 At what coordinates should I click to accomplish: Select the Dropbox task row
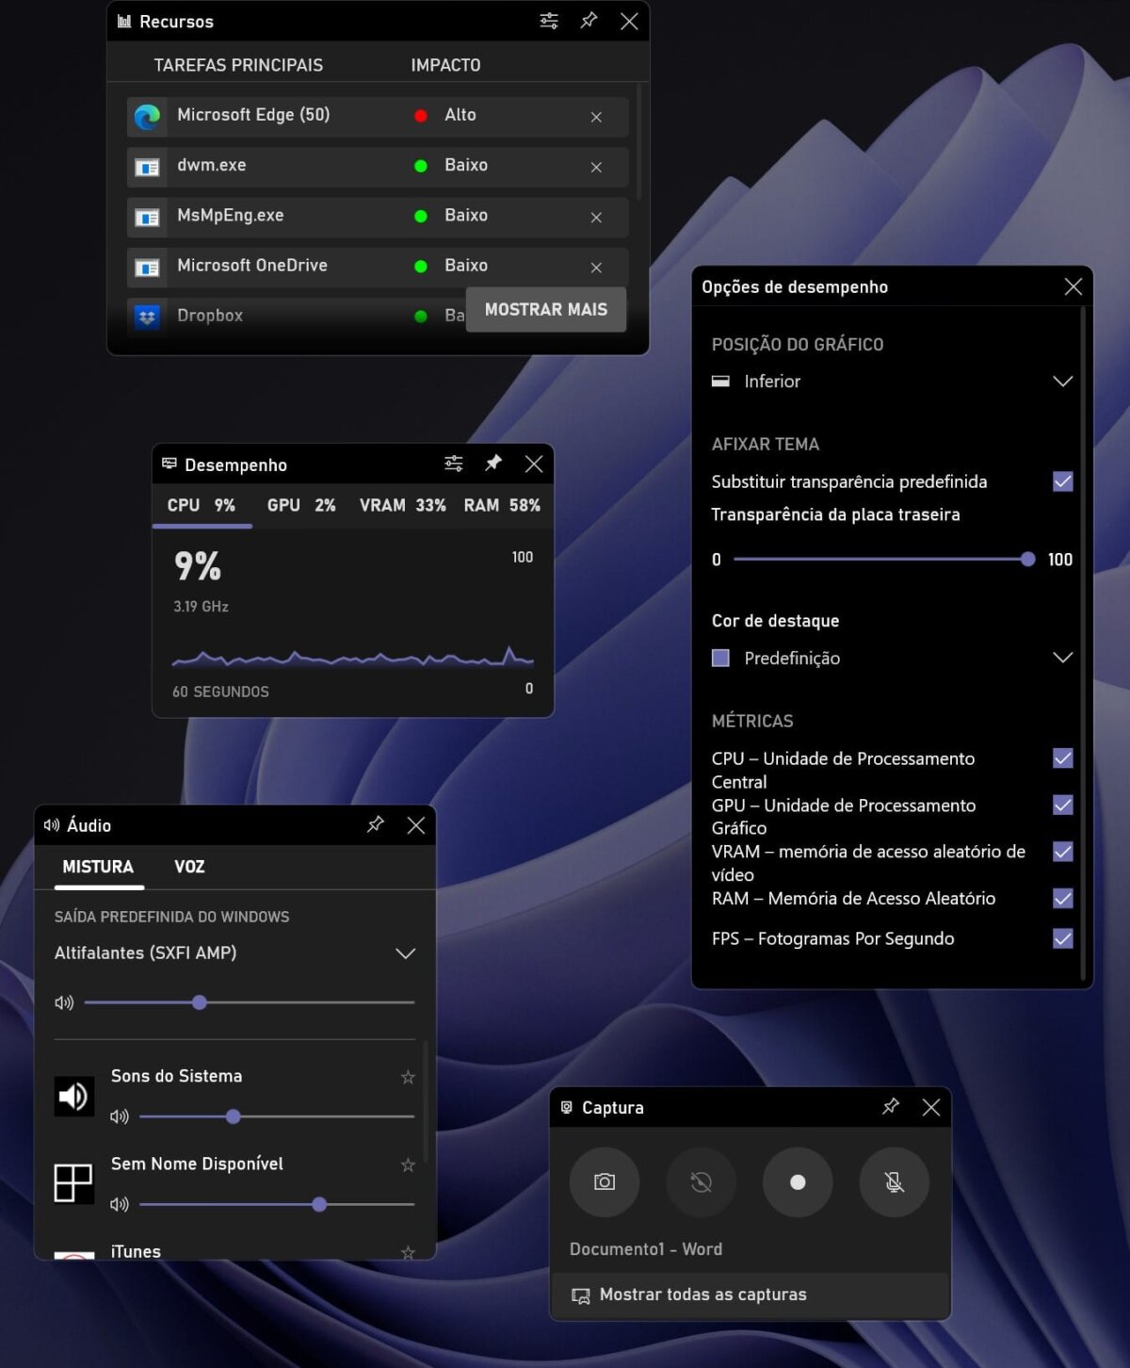click(x=297, y=317)
